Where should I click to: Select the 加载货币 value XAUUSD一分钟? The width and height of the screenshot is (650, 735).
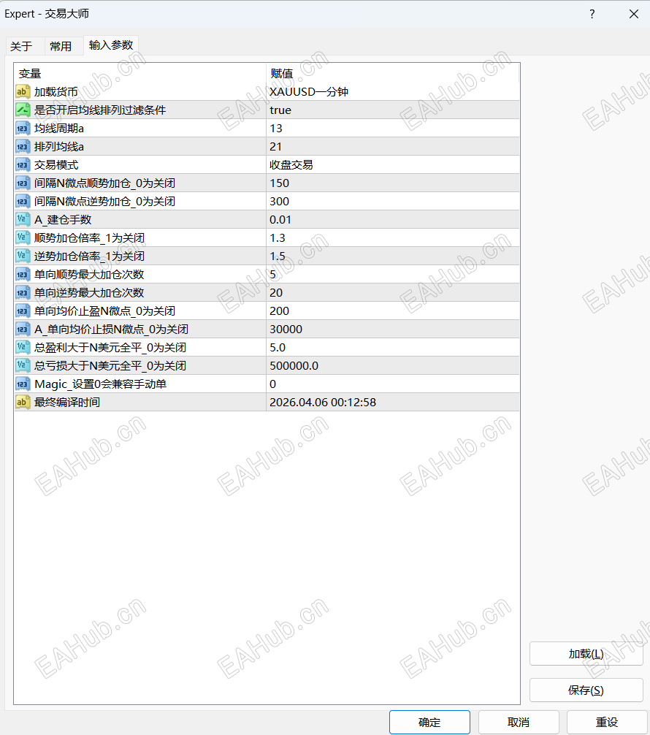[329, 91]
